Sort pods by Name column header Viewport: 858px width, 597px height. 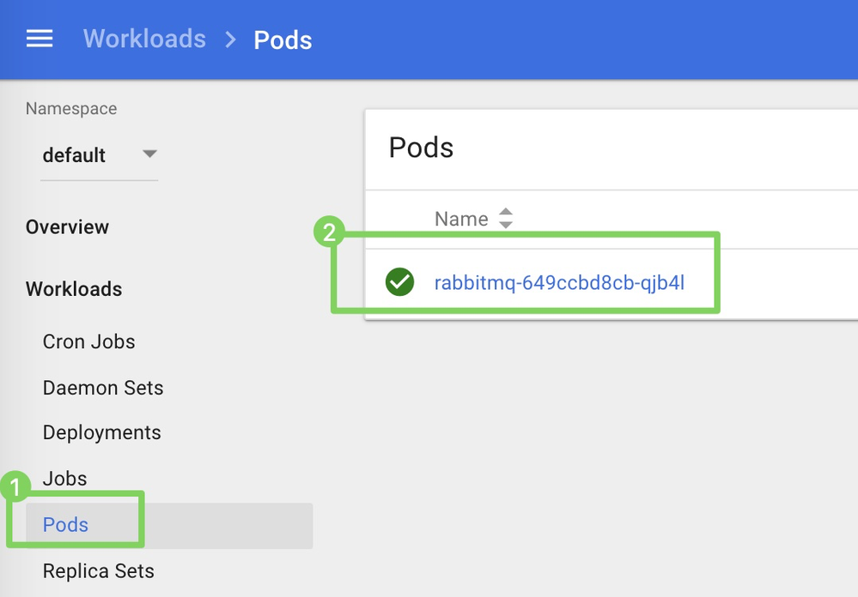pos(461,219)
